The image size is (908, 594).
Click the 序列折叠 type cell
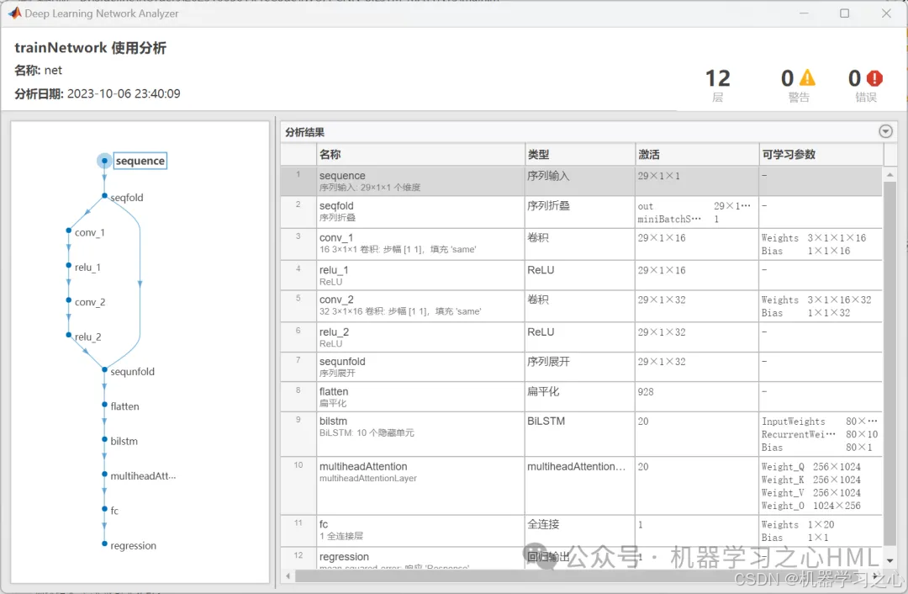(x=579, y=211)
